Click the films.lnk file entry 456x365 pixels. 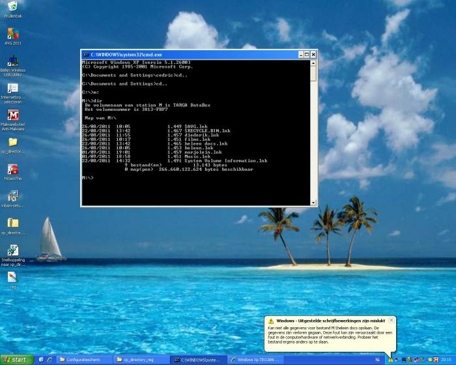click(197, 139)
